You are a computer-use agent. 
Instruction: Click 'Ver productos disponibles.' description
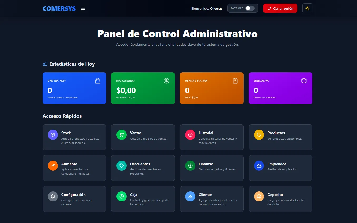(x=285, y=139)
